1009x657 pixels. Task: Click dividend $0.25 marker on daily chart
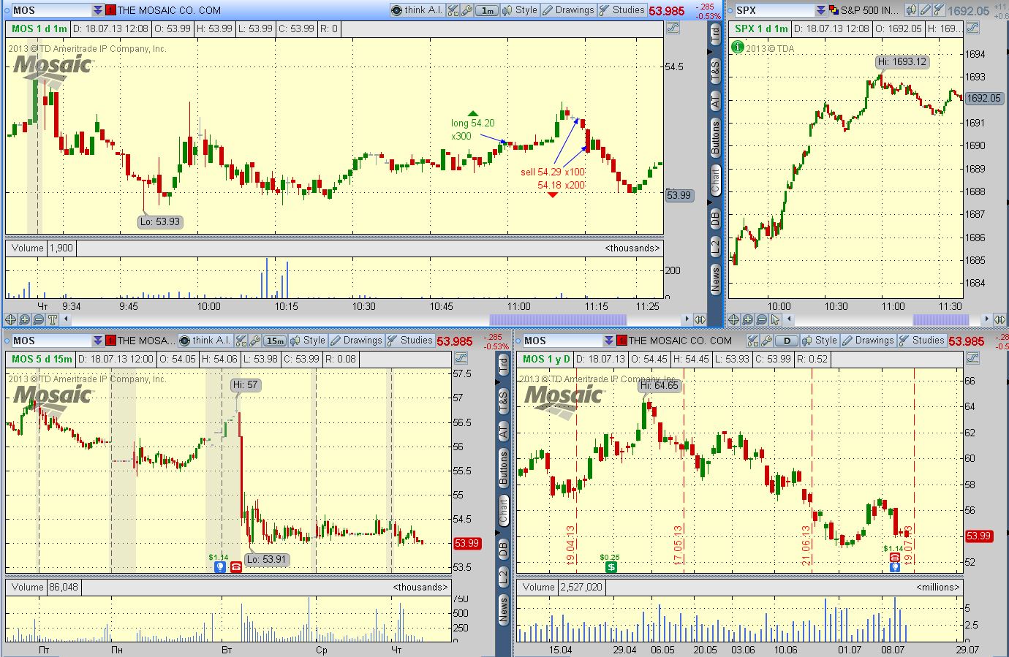pos(611,566)
